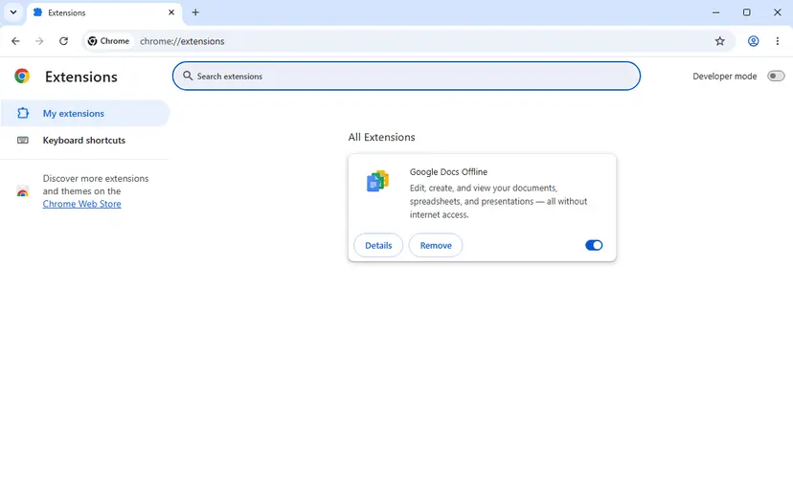The height and width of the screenshot is (489, 793).
Task: Open the profile avatar menu
Action: tap(753, 41)
